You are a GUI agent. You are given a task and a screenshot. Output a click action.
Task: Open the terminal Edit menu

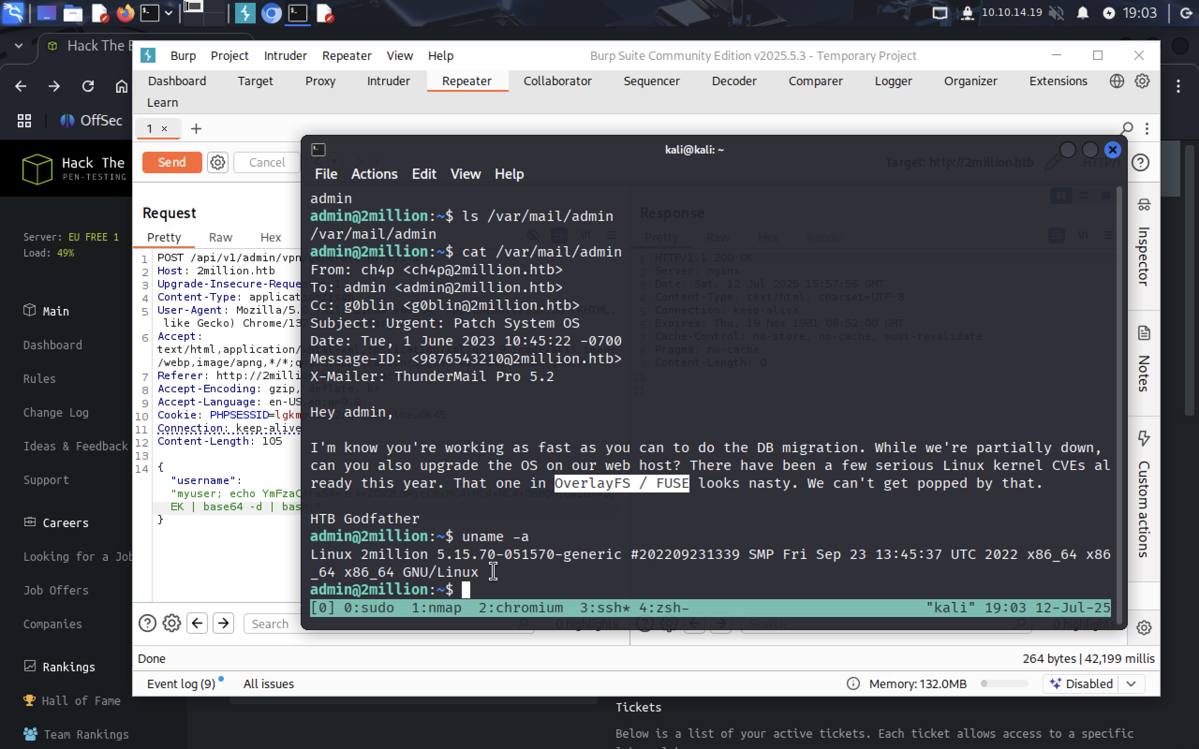(424, 174)
